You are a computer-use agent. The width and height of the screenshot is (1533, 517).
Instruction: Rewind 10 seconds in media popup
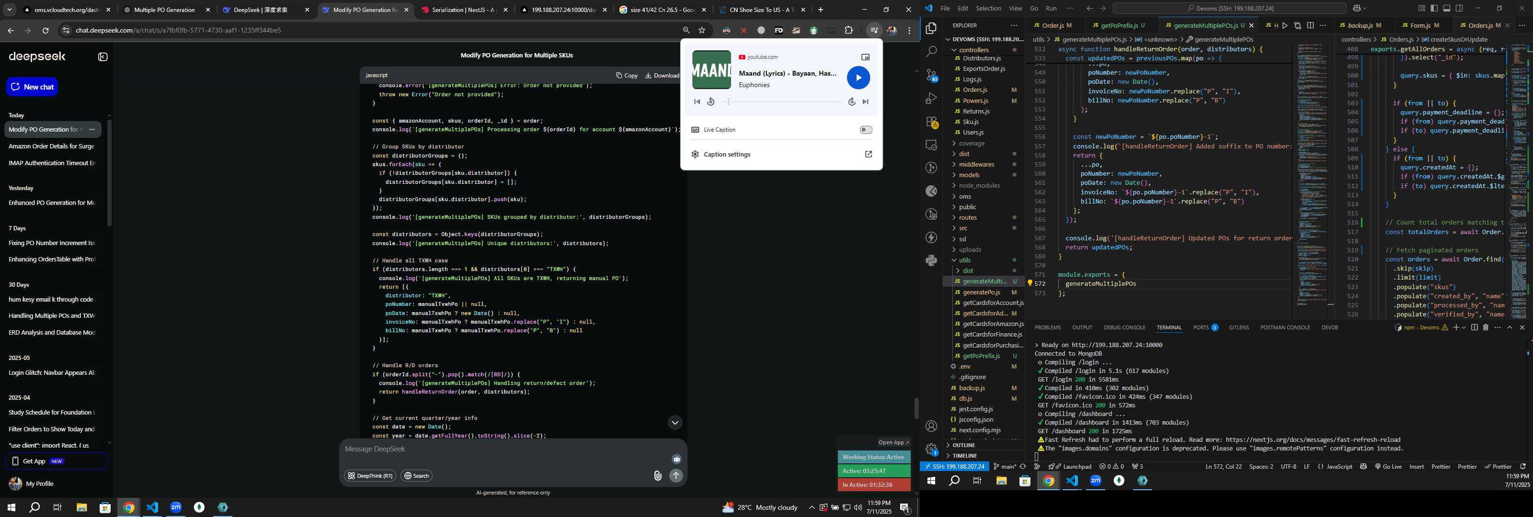pyautogui.click(x=710, y=102)
